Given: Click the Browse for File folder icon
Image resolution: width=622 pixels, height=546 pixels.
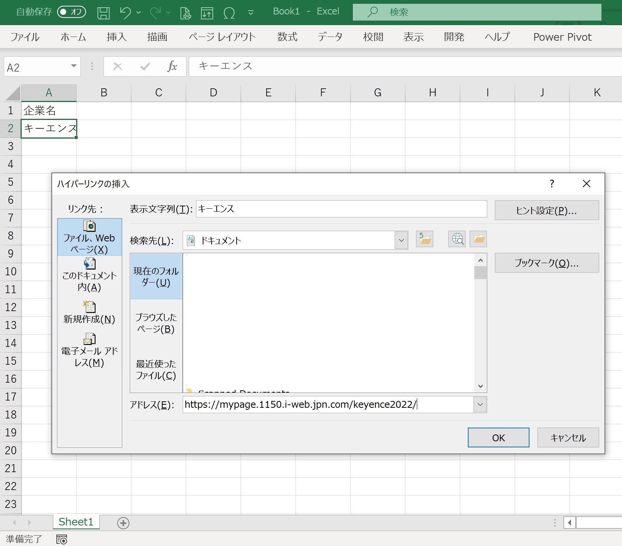Looking at the screenshot, I should click(x=478, y=239).
